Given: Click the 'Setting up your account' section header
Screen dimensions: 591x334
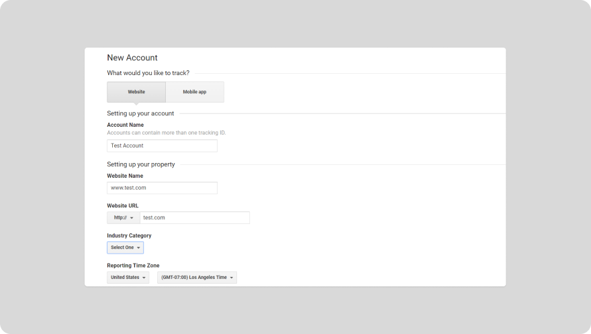Looking at the screenshot, I should click(x=140, y=113).
